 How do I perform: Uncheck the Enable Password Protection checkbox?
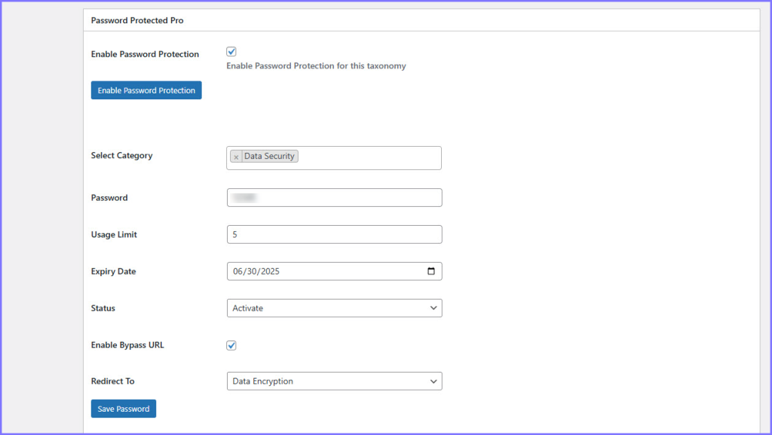coord(231,52)
